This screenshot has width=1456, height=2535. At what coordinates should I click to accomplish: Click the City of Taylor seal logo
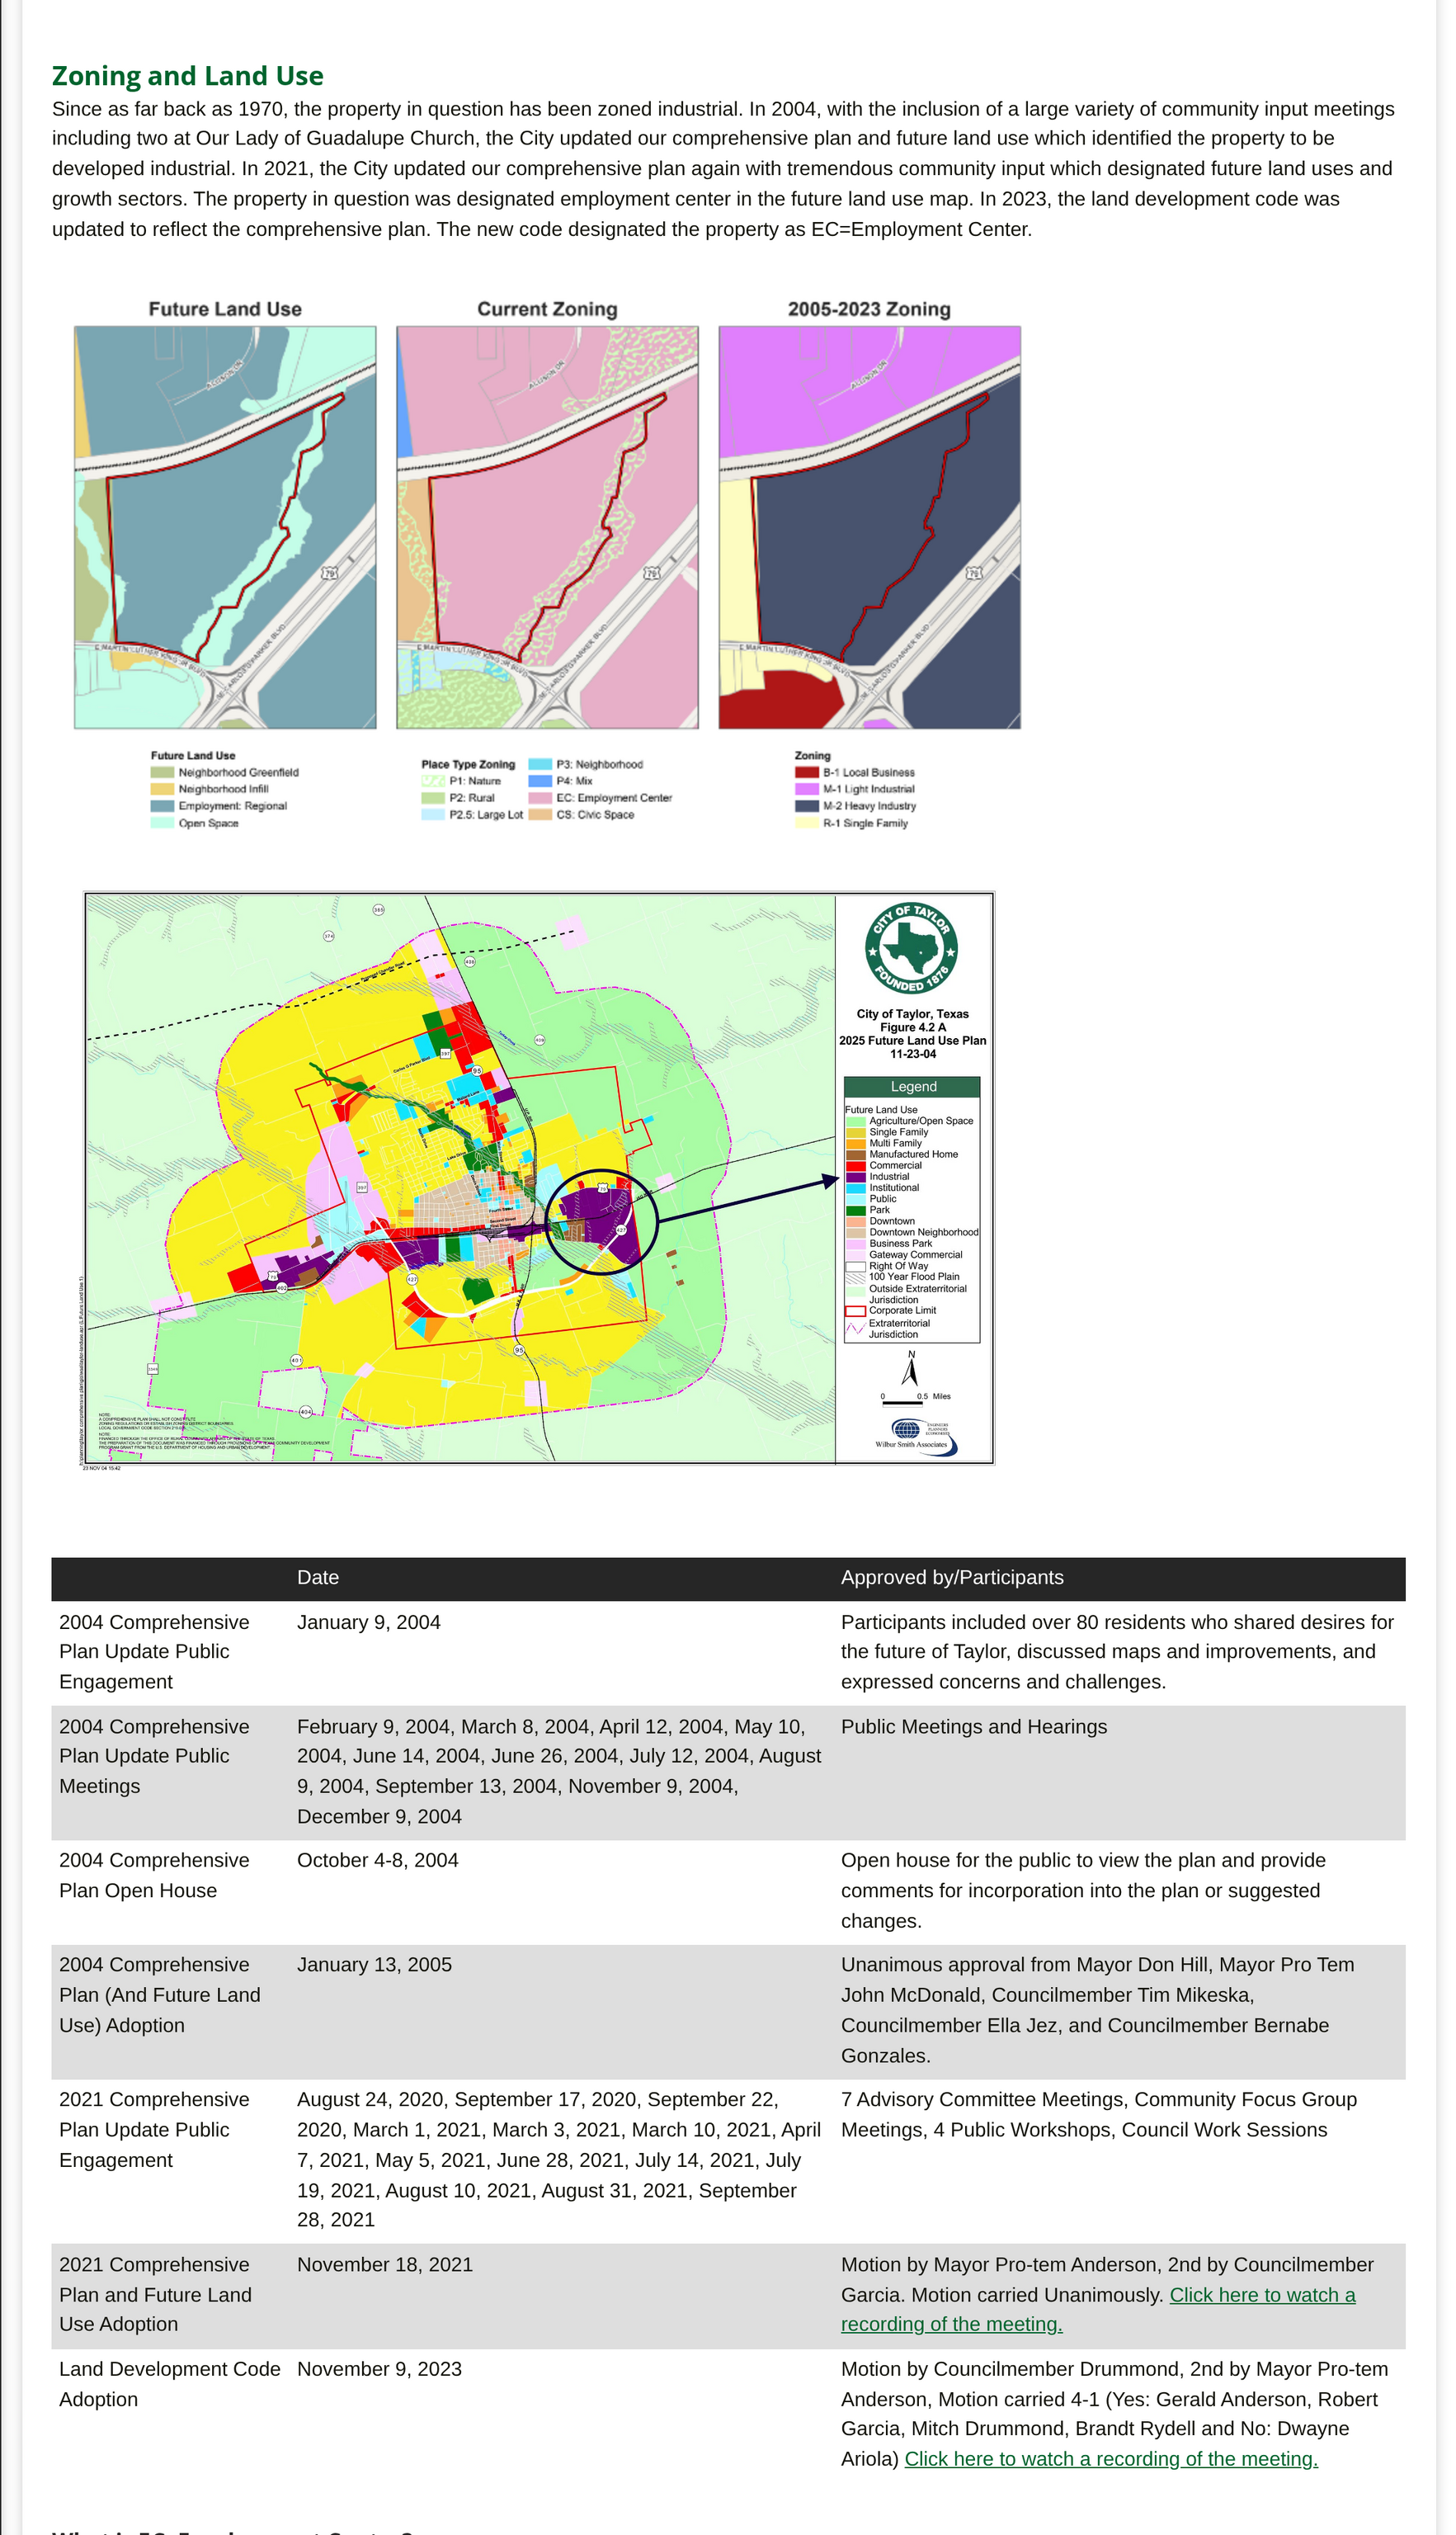(911, 948)
